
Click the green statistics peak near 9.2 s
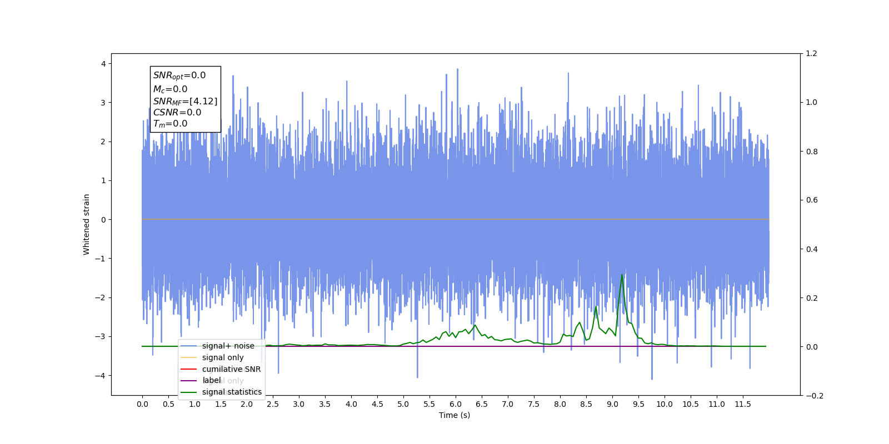point(622,275)
